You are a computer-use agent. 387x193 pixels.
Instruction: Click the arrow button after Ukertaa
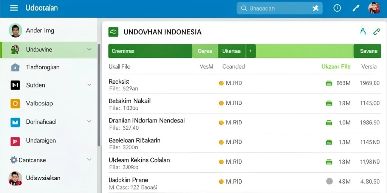[x=251, y=51]
